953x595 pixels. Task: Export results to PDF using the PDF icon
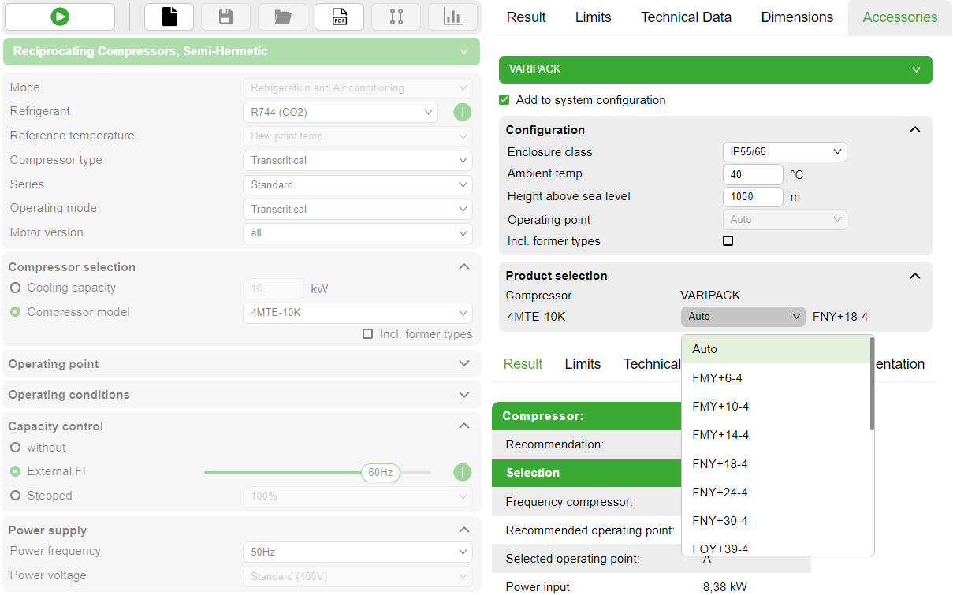(x=339, y=16)
